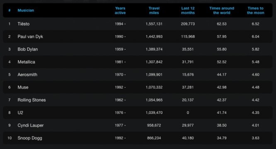The width and height of the screenshot is (276, 149).
Task: Click last 12 months value 209,773
Action: (188, 24)
